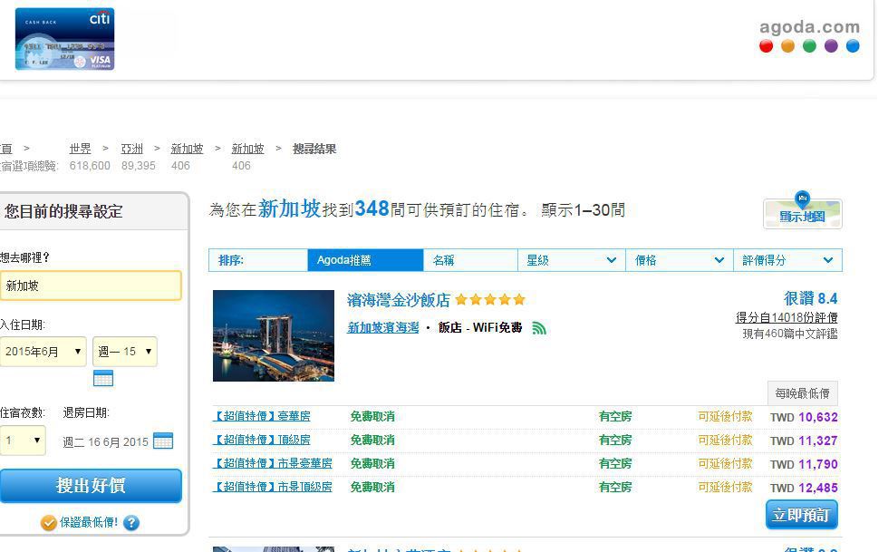Show the map with 顯示地圖 button
This screenshot has height=552, width=888.
[x=803, y=214]
